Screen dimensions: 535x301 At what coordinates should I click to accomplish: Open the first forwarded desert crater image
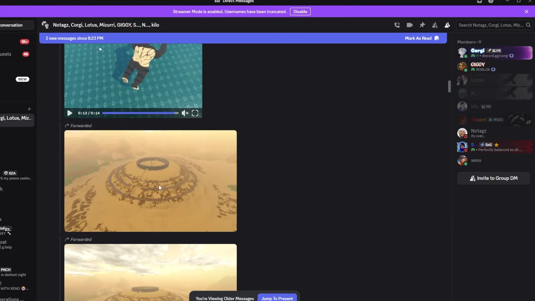pyautogui.click(x=150, y=181)
